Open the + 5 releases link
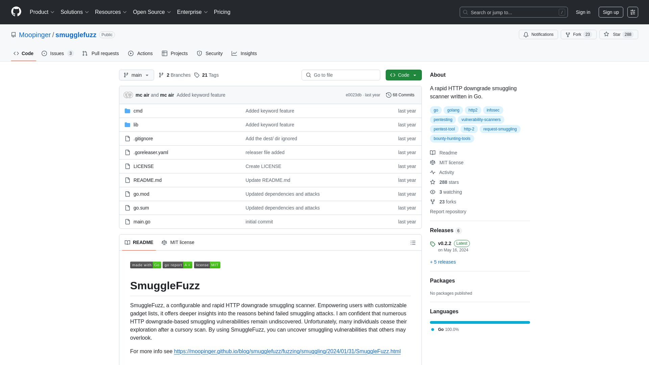 coord(443,262)
